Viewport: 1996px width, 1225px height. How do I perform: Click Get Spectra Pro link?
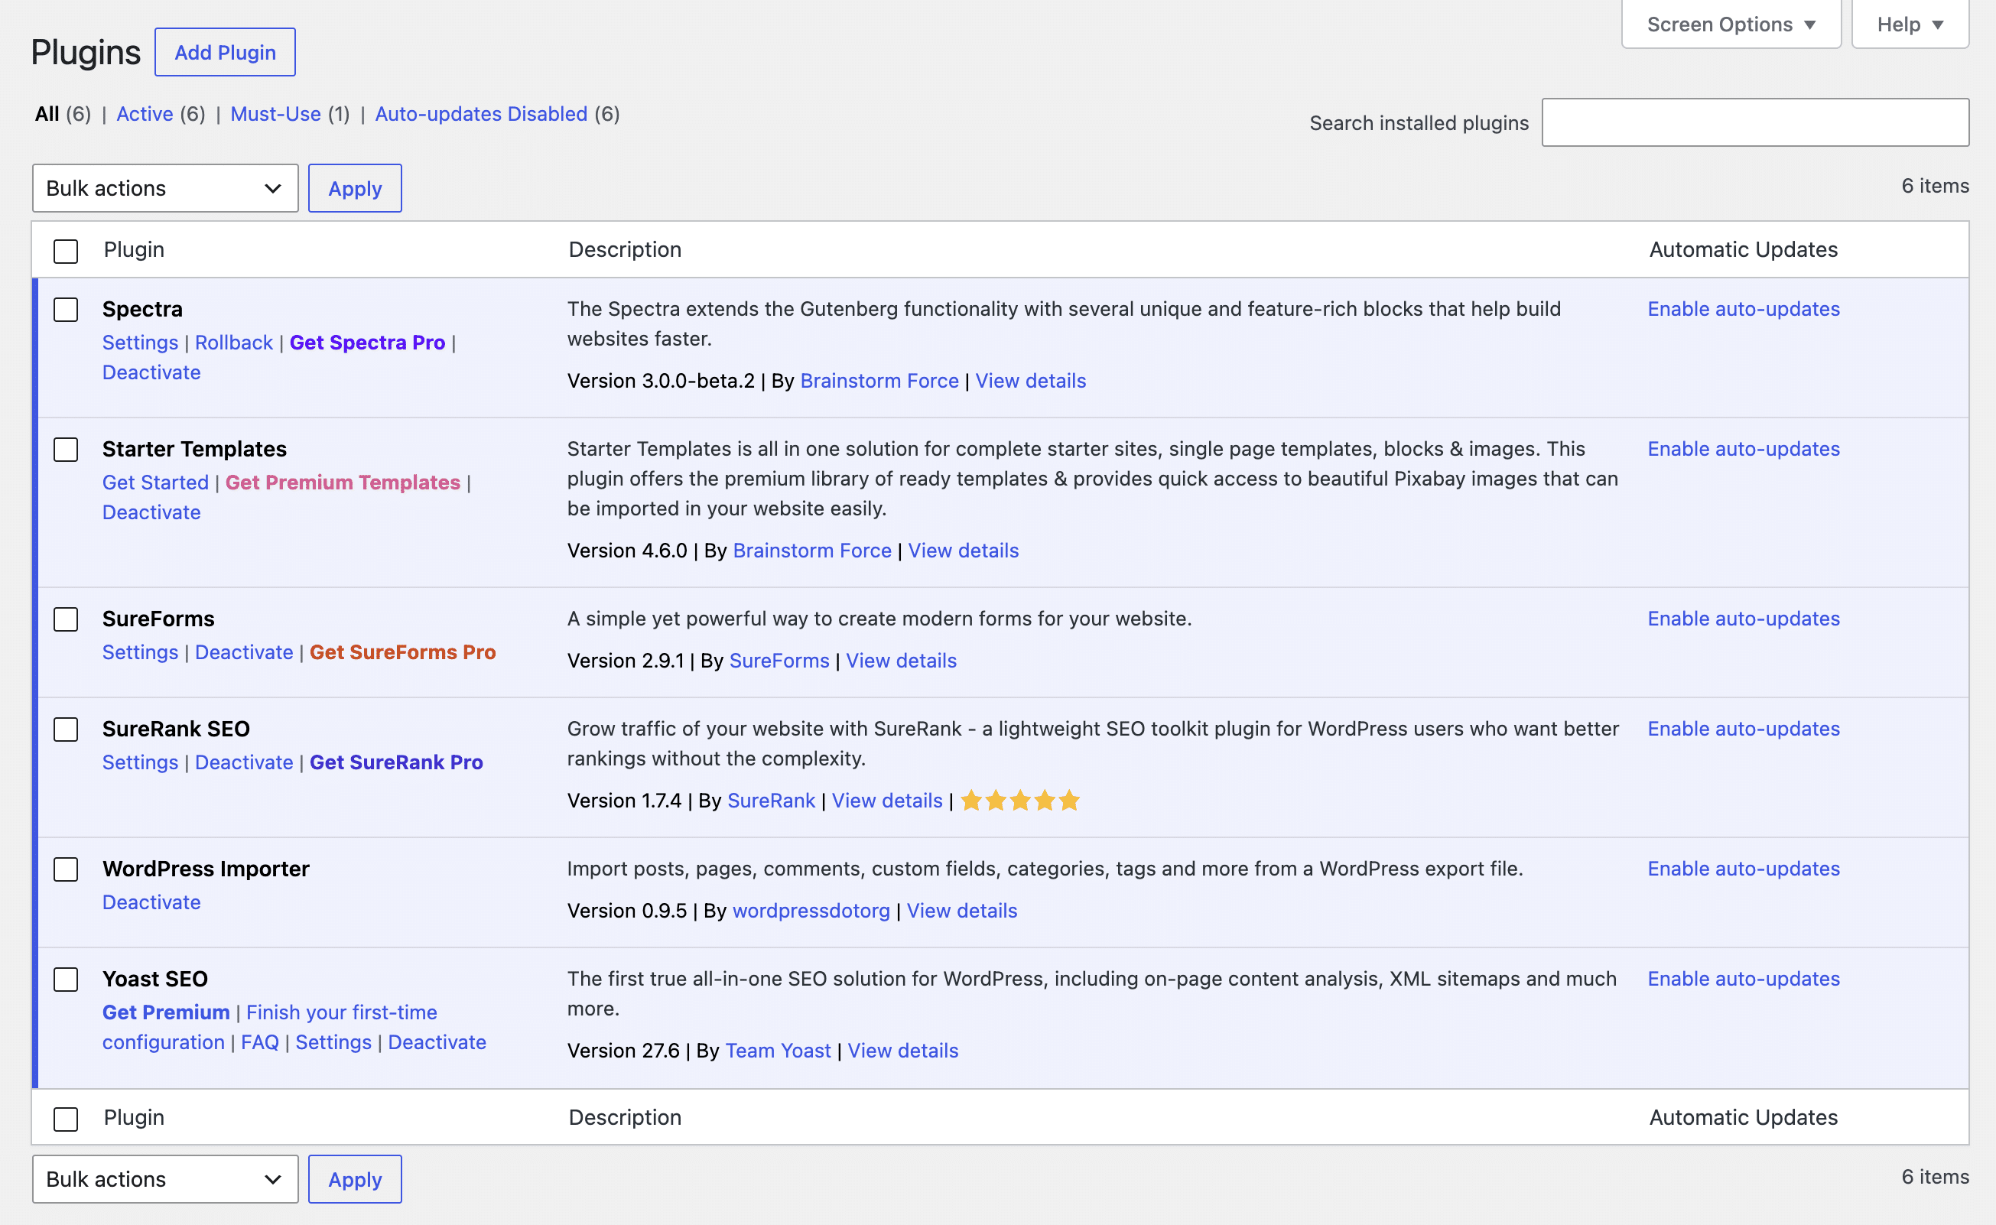tap(368, 343)
